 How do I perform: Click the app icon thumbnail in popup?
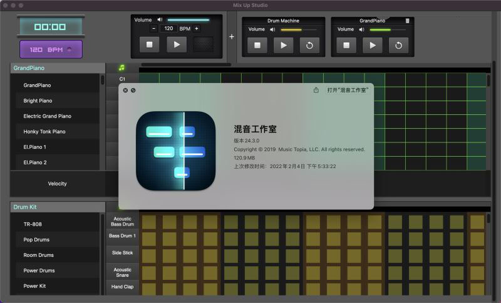pyautogui.click(x=176, y=151)
